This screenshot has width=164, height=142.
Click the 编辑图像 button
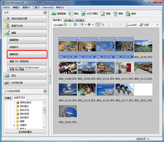click(x=27, y=40)
